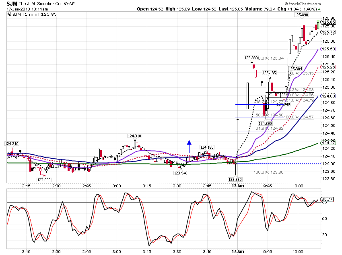Click the 85.77 stochastic value tag
The width and height of the screenshot is (342, 255).
click(x=327, y=199)
